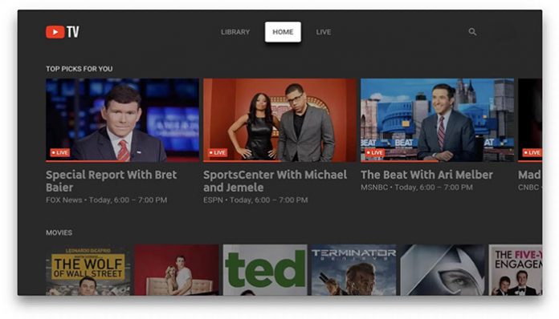
Task: Click the LIVE badge on SportsCenter
Action: pos(218,152)
